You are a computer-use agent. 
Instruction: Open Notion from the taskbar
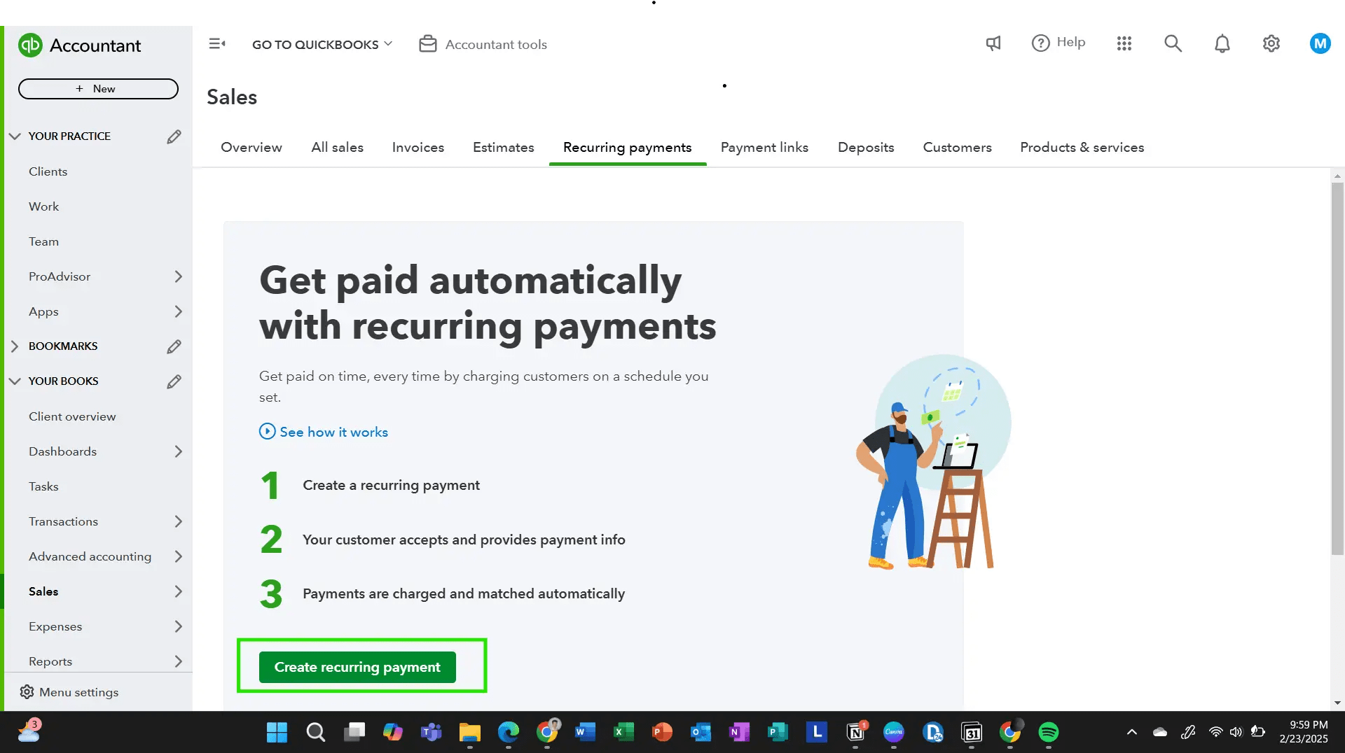pos(856,733)
